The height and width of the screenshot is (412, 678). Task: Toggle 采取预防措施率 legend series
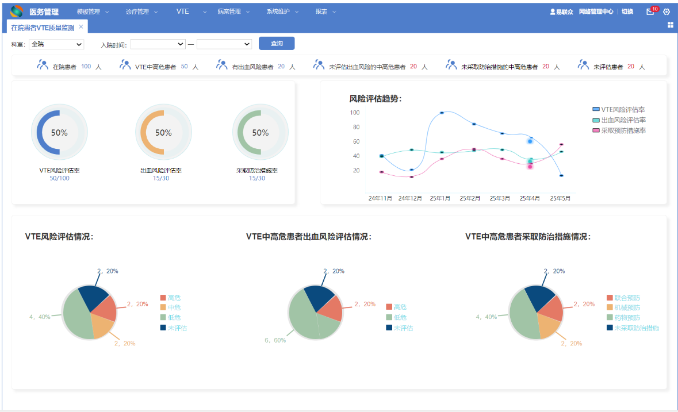tap(619, 130)
